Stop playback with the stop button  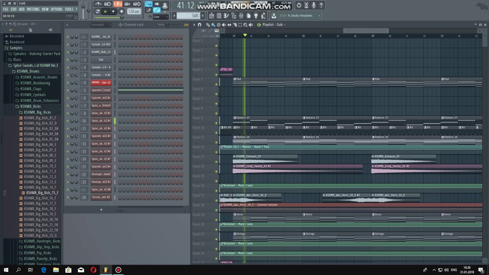point(113,11)
